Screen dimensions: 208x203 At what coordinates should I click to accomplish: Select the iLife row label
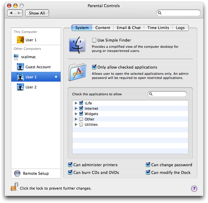(88, 103)
